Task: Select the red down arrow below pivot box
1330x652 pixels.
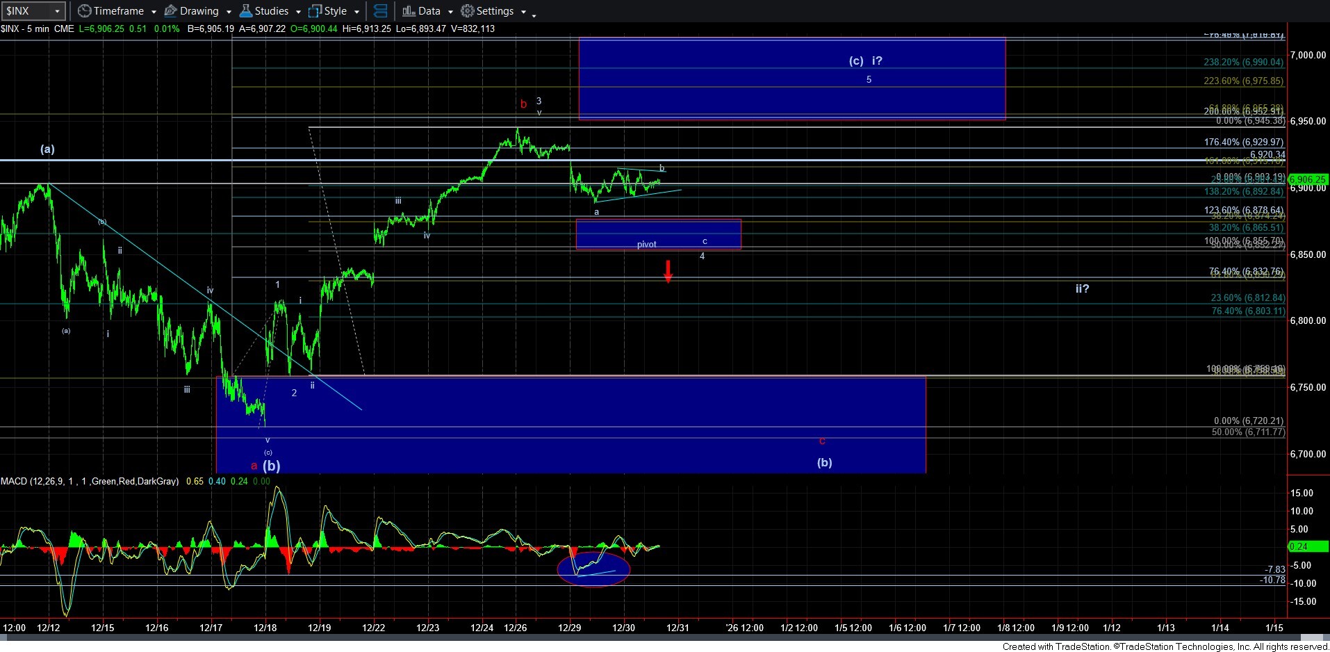Action: pyautogui.click(x=668, y=271)
